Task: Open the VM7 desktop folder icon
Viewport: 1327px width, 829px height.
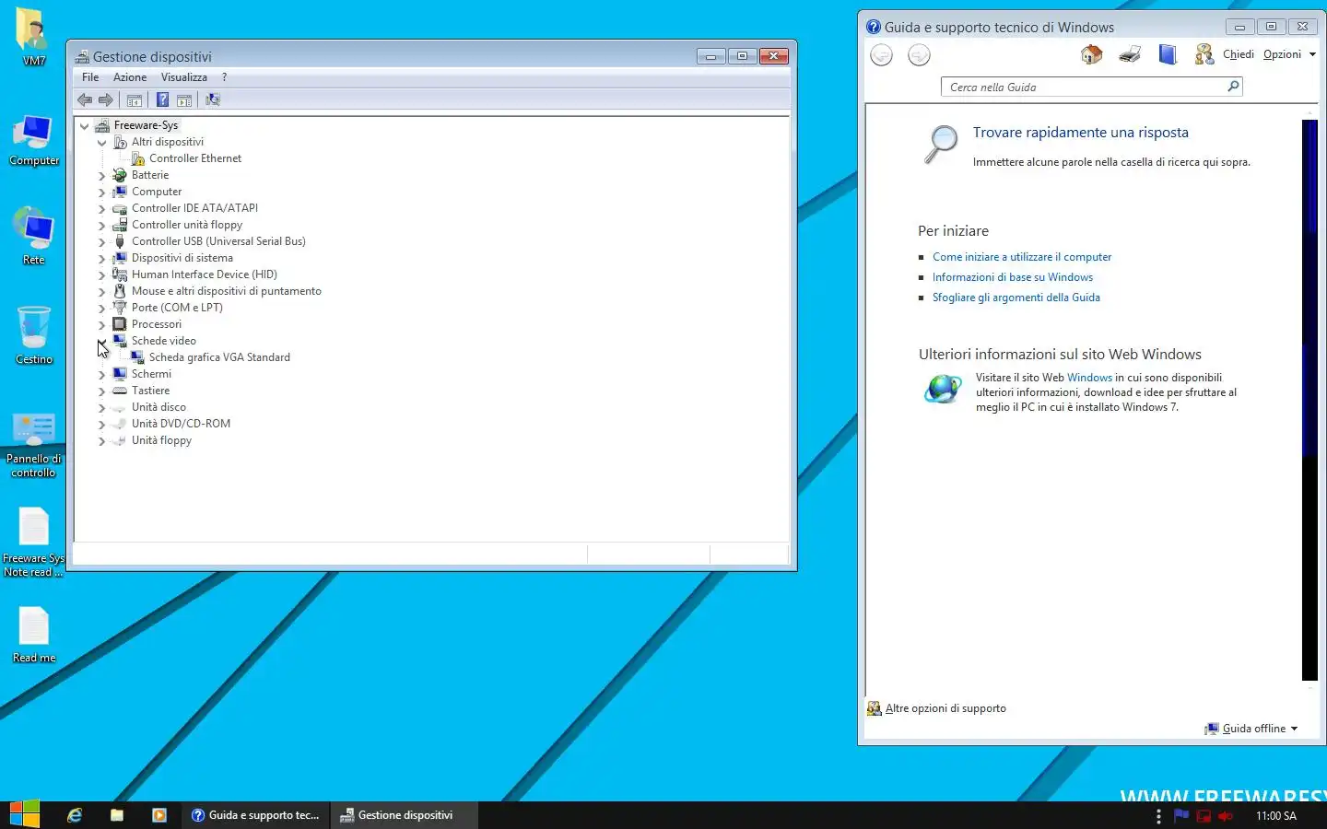Action: 33,37
